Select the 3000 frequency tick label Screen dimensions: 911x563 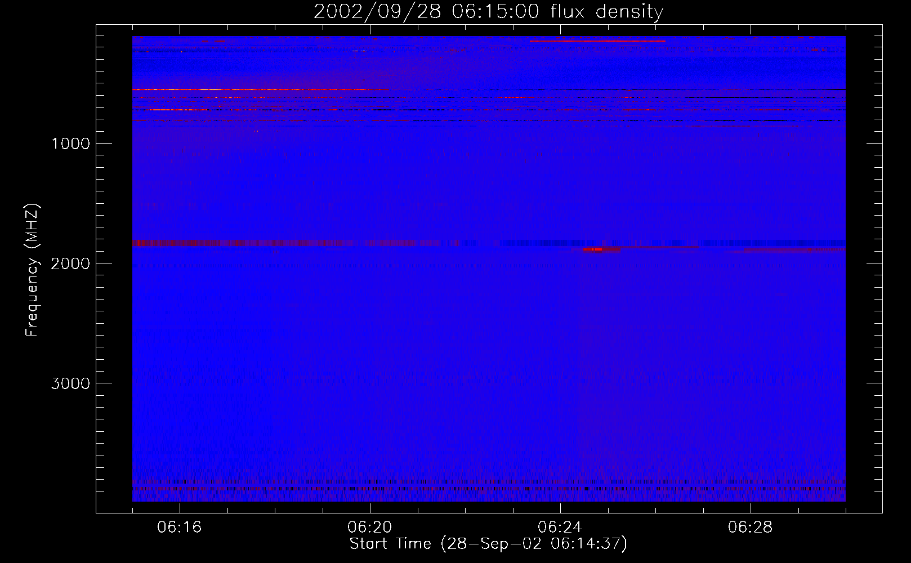(x=70, y=383)
